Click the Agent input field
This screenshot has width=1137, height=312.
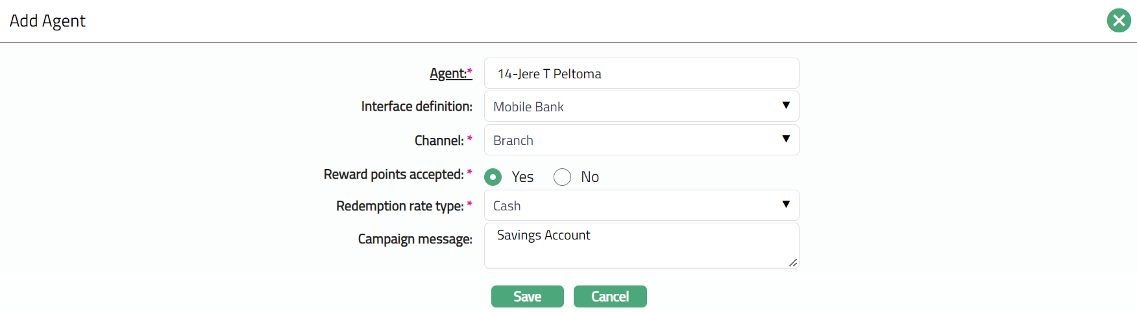click(x=641, y=74)
